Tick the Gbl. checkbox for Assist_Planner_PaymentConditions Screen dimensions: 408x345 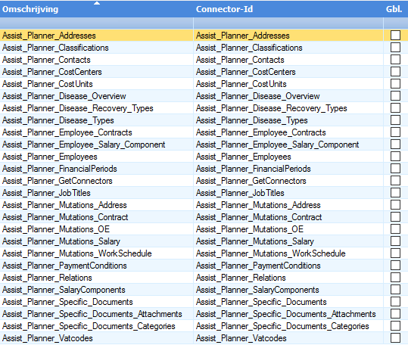395,266
